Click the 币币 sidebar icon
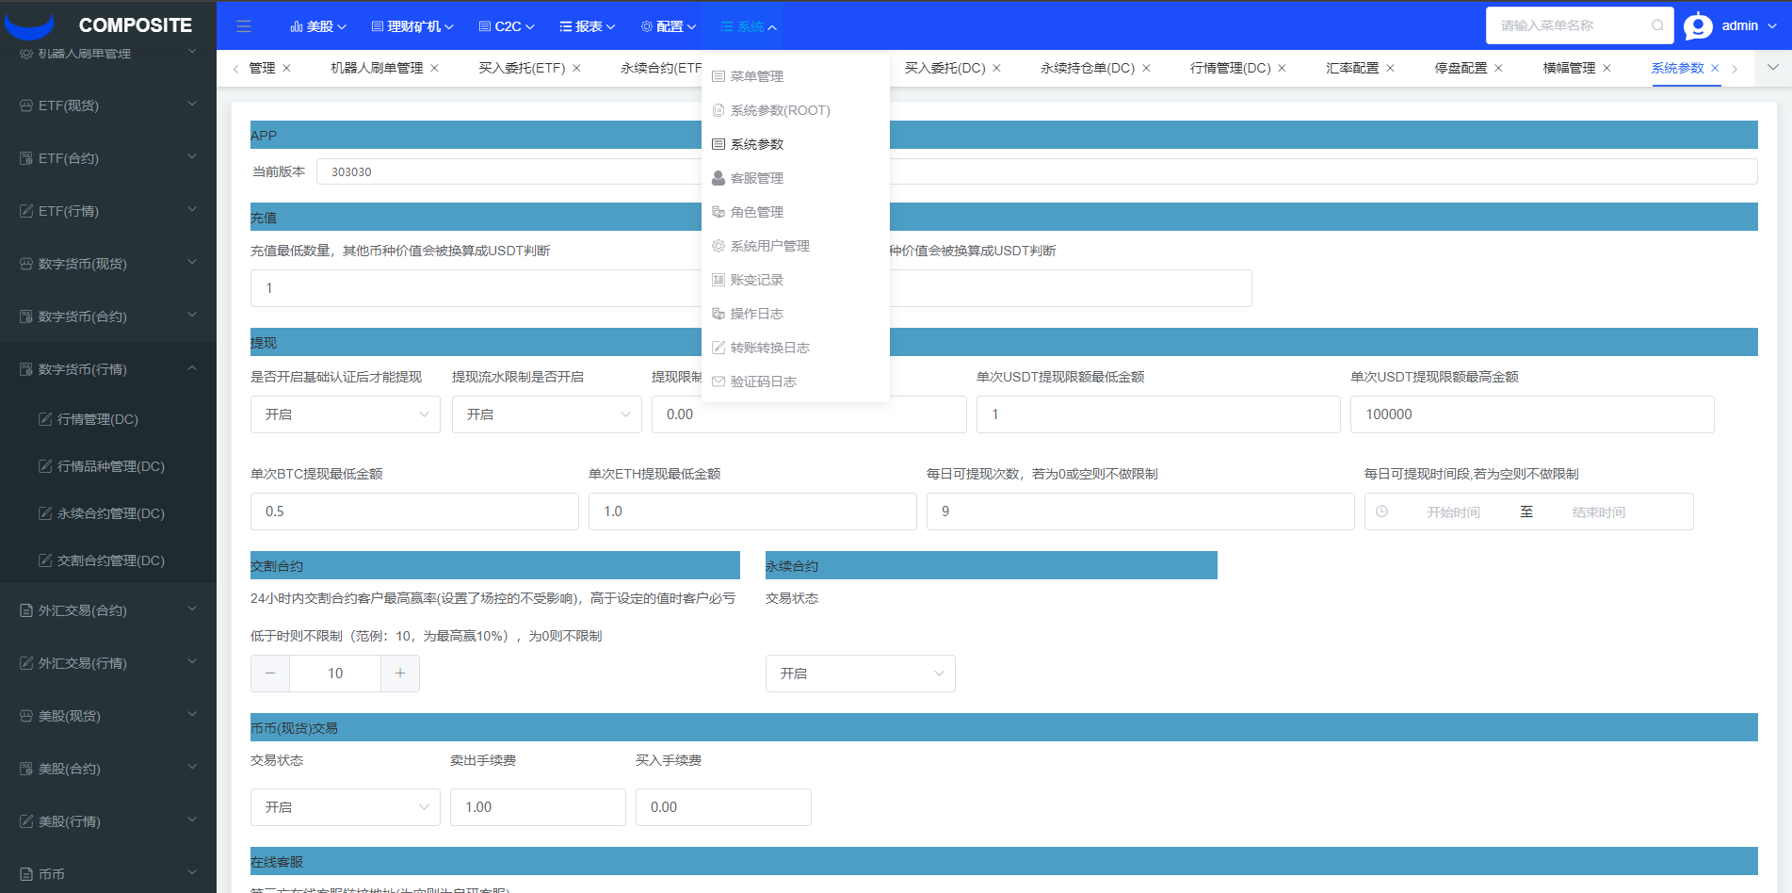The height and width of the screenshot is (893, 1792). [25, 873]
